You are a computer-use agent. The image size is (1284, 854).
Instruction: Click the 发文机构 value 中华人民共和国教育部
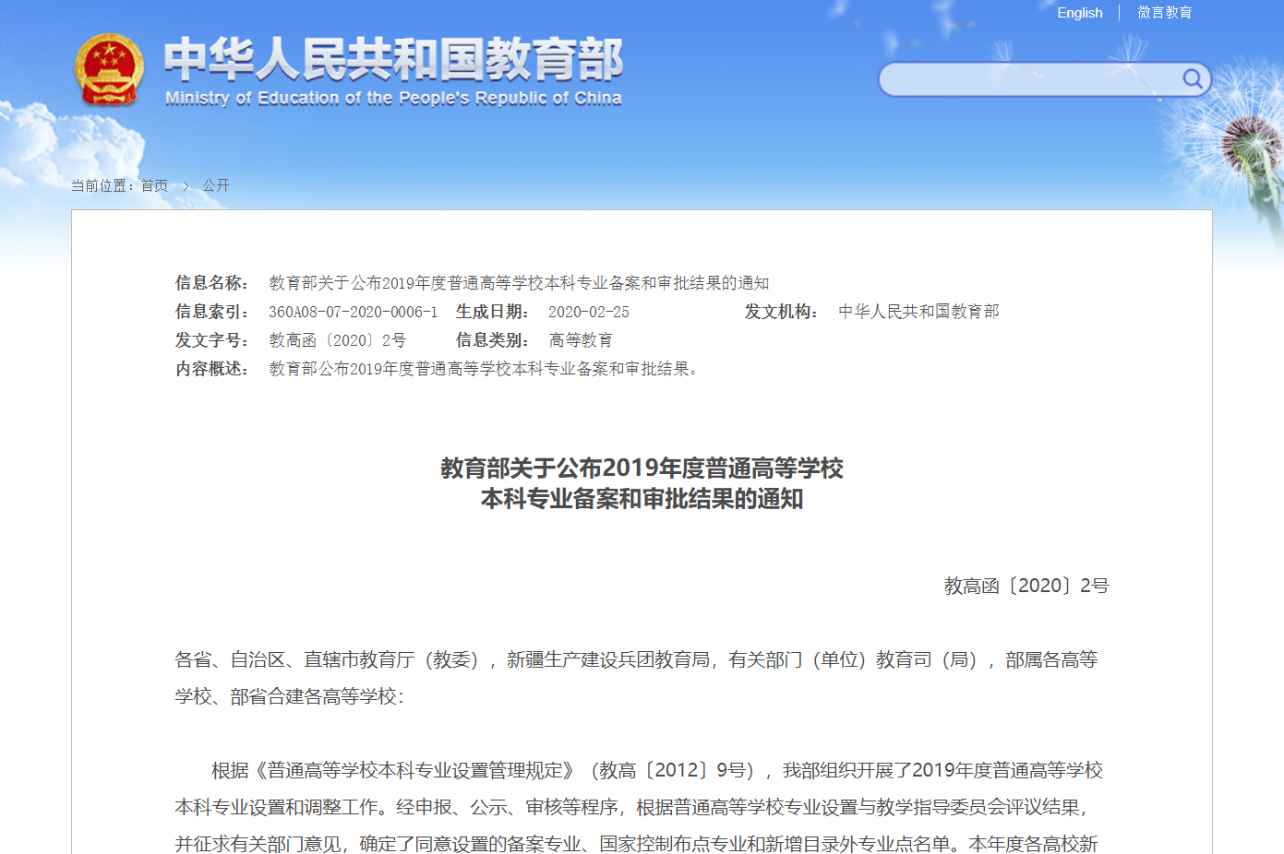click(918, 313)
